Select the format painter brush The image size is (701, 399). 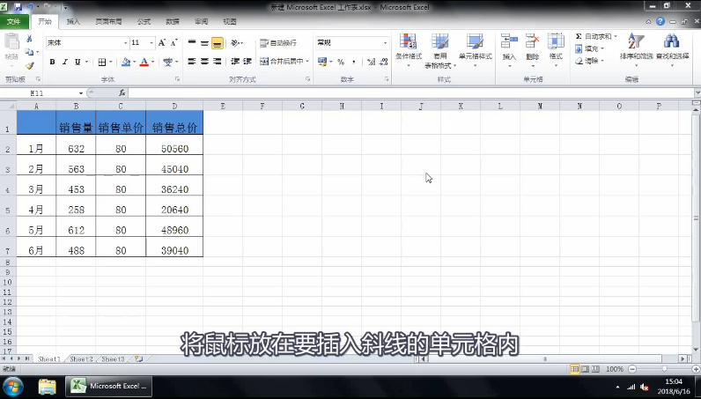(x=30, y=64)
